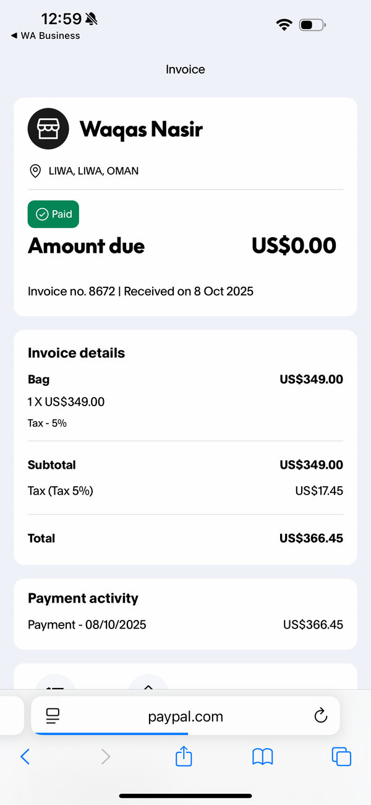Tap the page loading progress bar
The width and height of the screenshot is (371, 805).
coord(111,734)
